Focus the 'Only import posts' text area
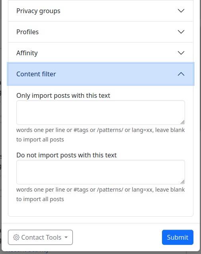This screenshot has width=201, height=254. pyautogui.click(x=101, y=112)
